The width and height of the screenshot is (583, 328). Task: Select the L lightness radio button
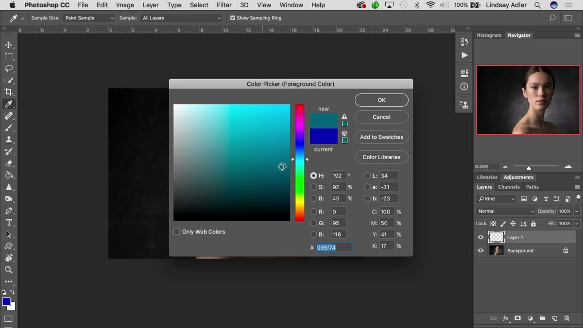coord(367,176)
